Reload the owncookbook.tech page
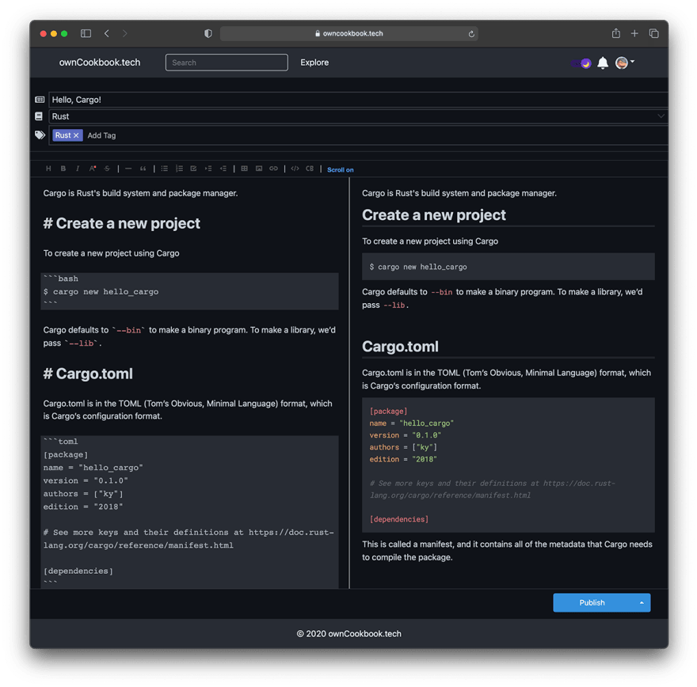The height and width of the screenshot is (687, 697). [x=471, y=34]
